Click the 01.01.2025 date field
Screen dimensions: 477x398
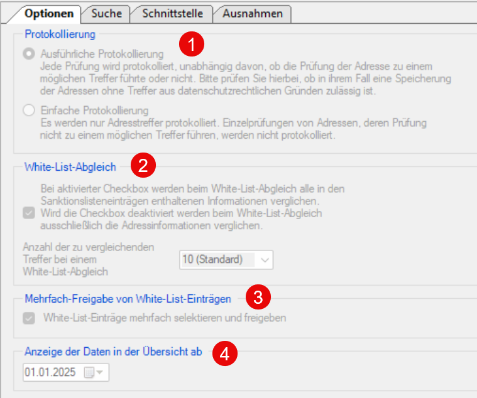tap(50, 372)
